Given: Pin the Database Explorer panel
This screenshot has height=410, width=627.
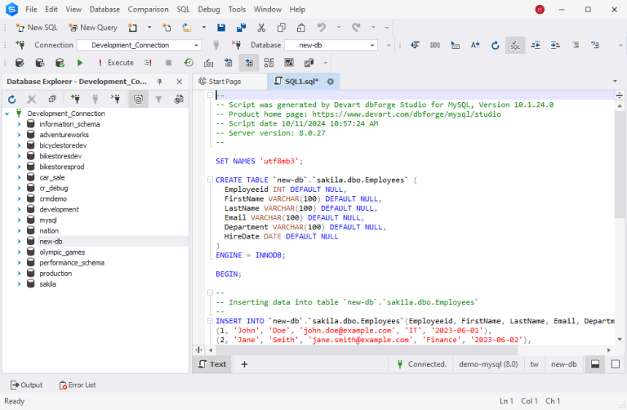Looking at the screenshot, I should click(x=159, y=82).
